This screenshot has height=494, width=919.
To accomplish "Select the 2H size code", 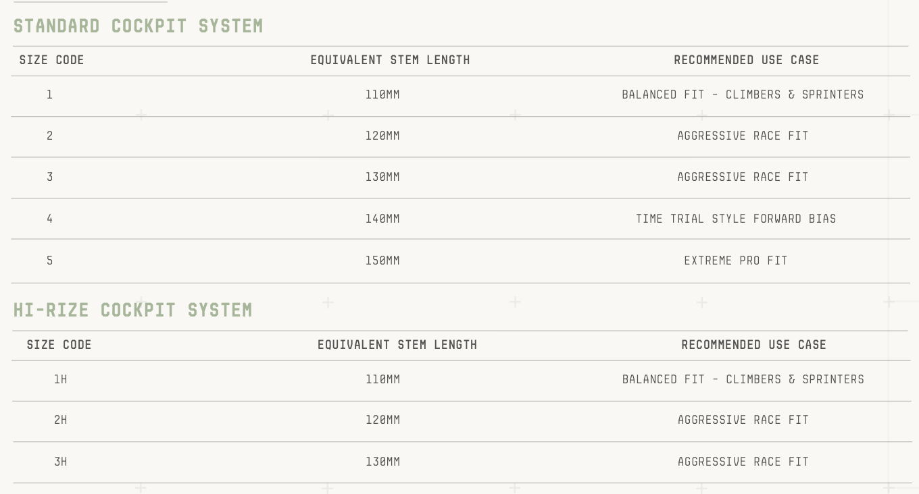I will [60, 420].
